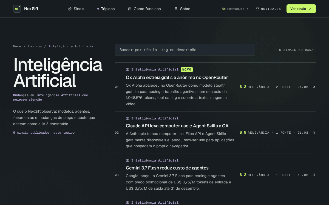This screenshot has width=329, height=205.
Task: Open Sobre nav item
Action: 182,9
